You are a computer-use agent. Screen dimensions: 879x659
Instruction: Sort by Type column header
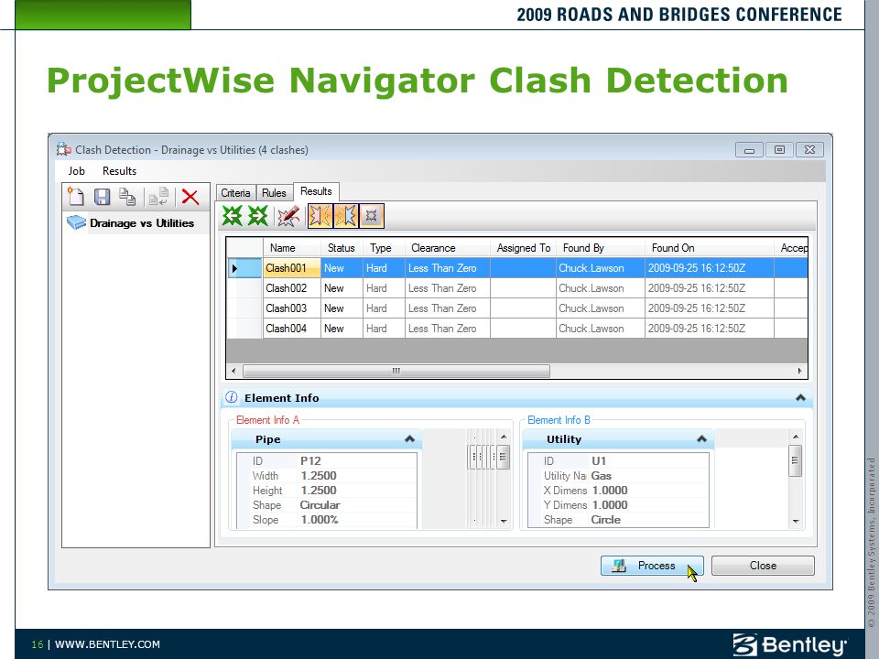tap(384, 248)
